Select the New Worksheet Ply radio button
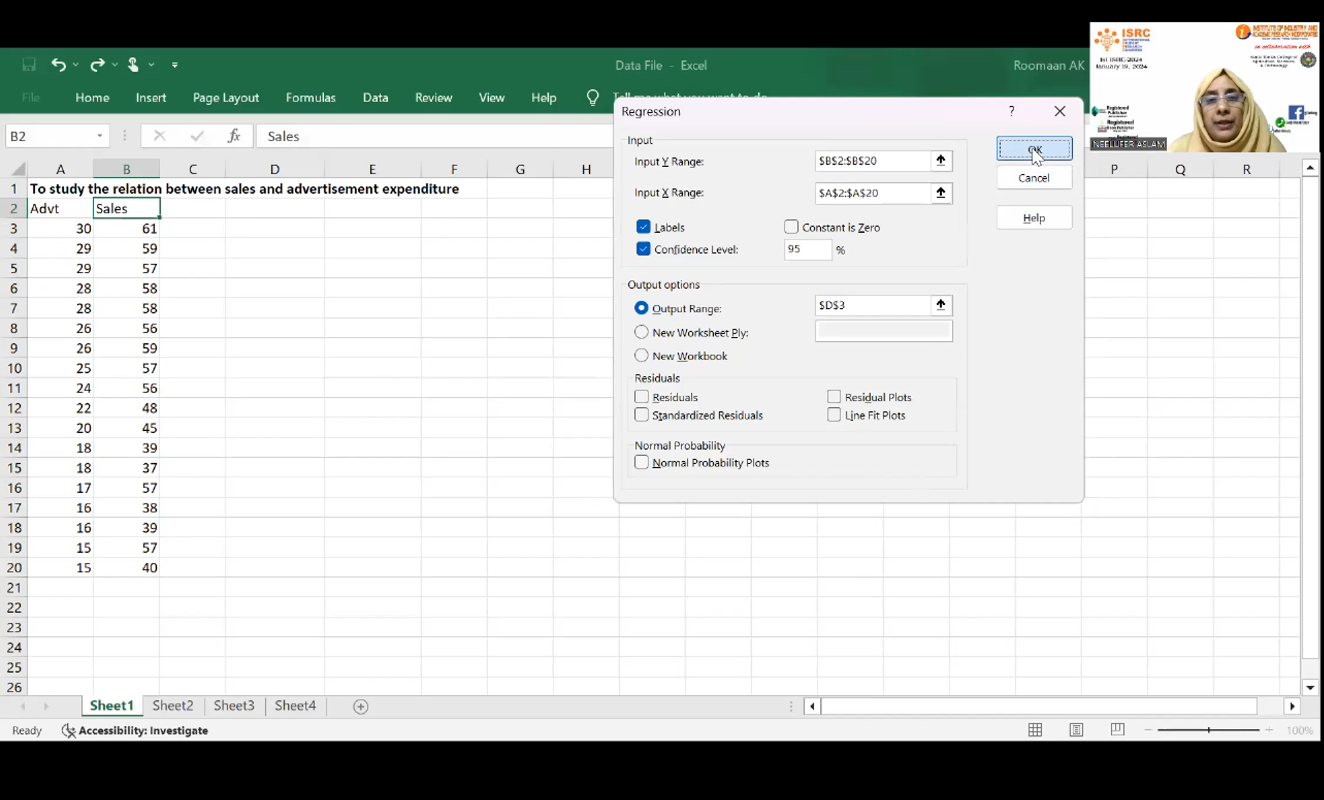1324x800 pixels. 641,332
